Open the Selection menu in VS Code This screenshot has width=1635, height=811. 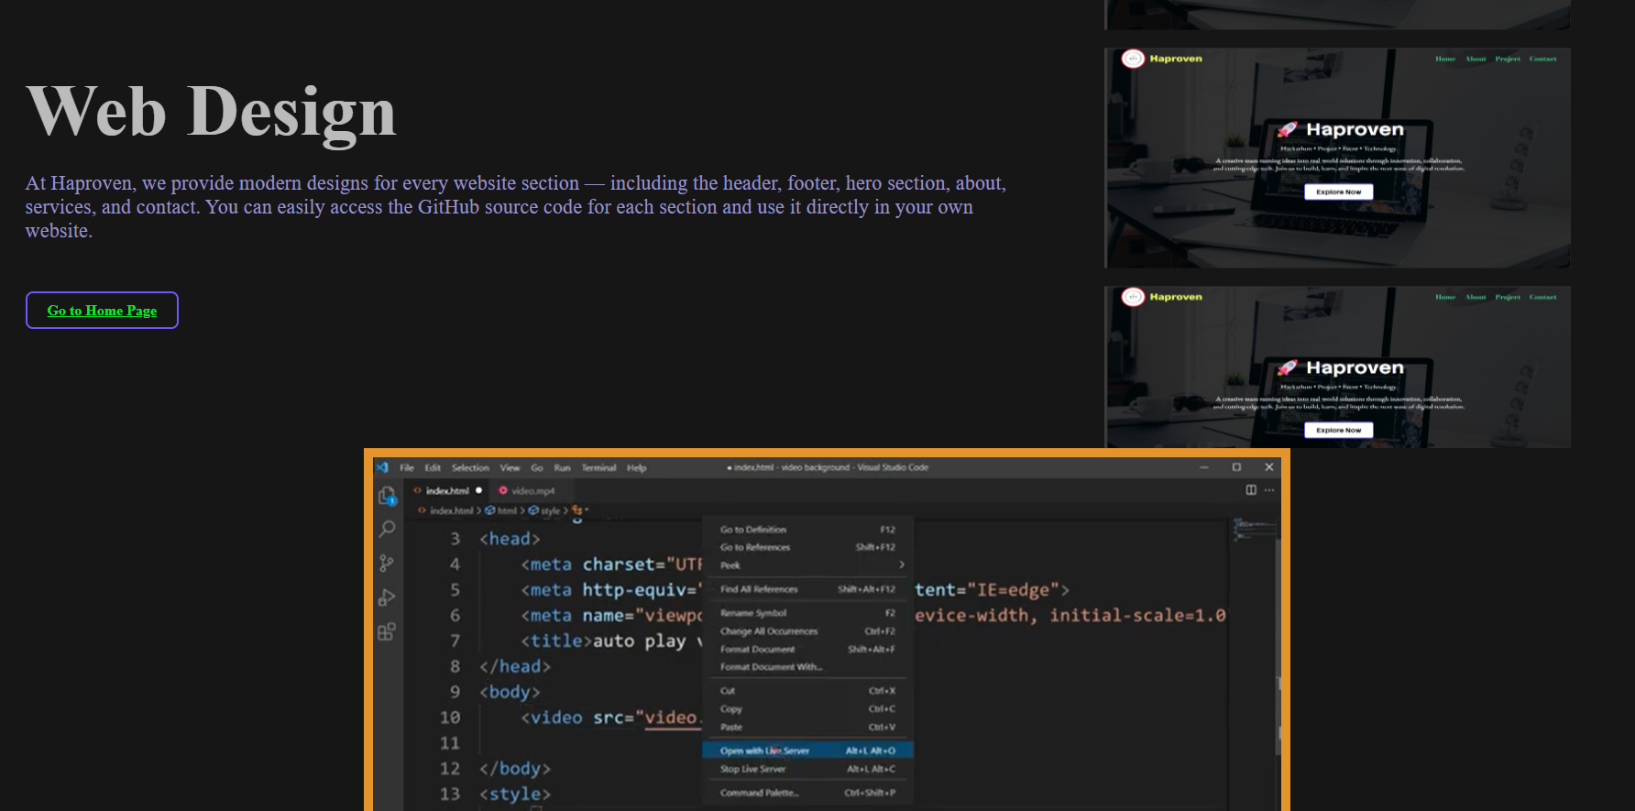(x=470, y=467)
